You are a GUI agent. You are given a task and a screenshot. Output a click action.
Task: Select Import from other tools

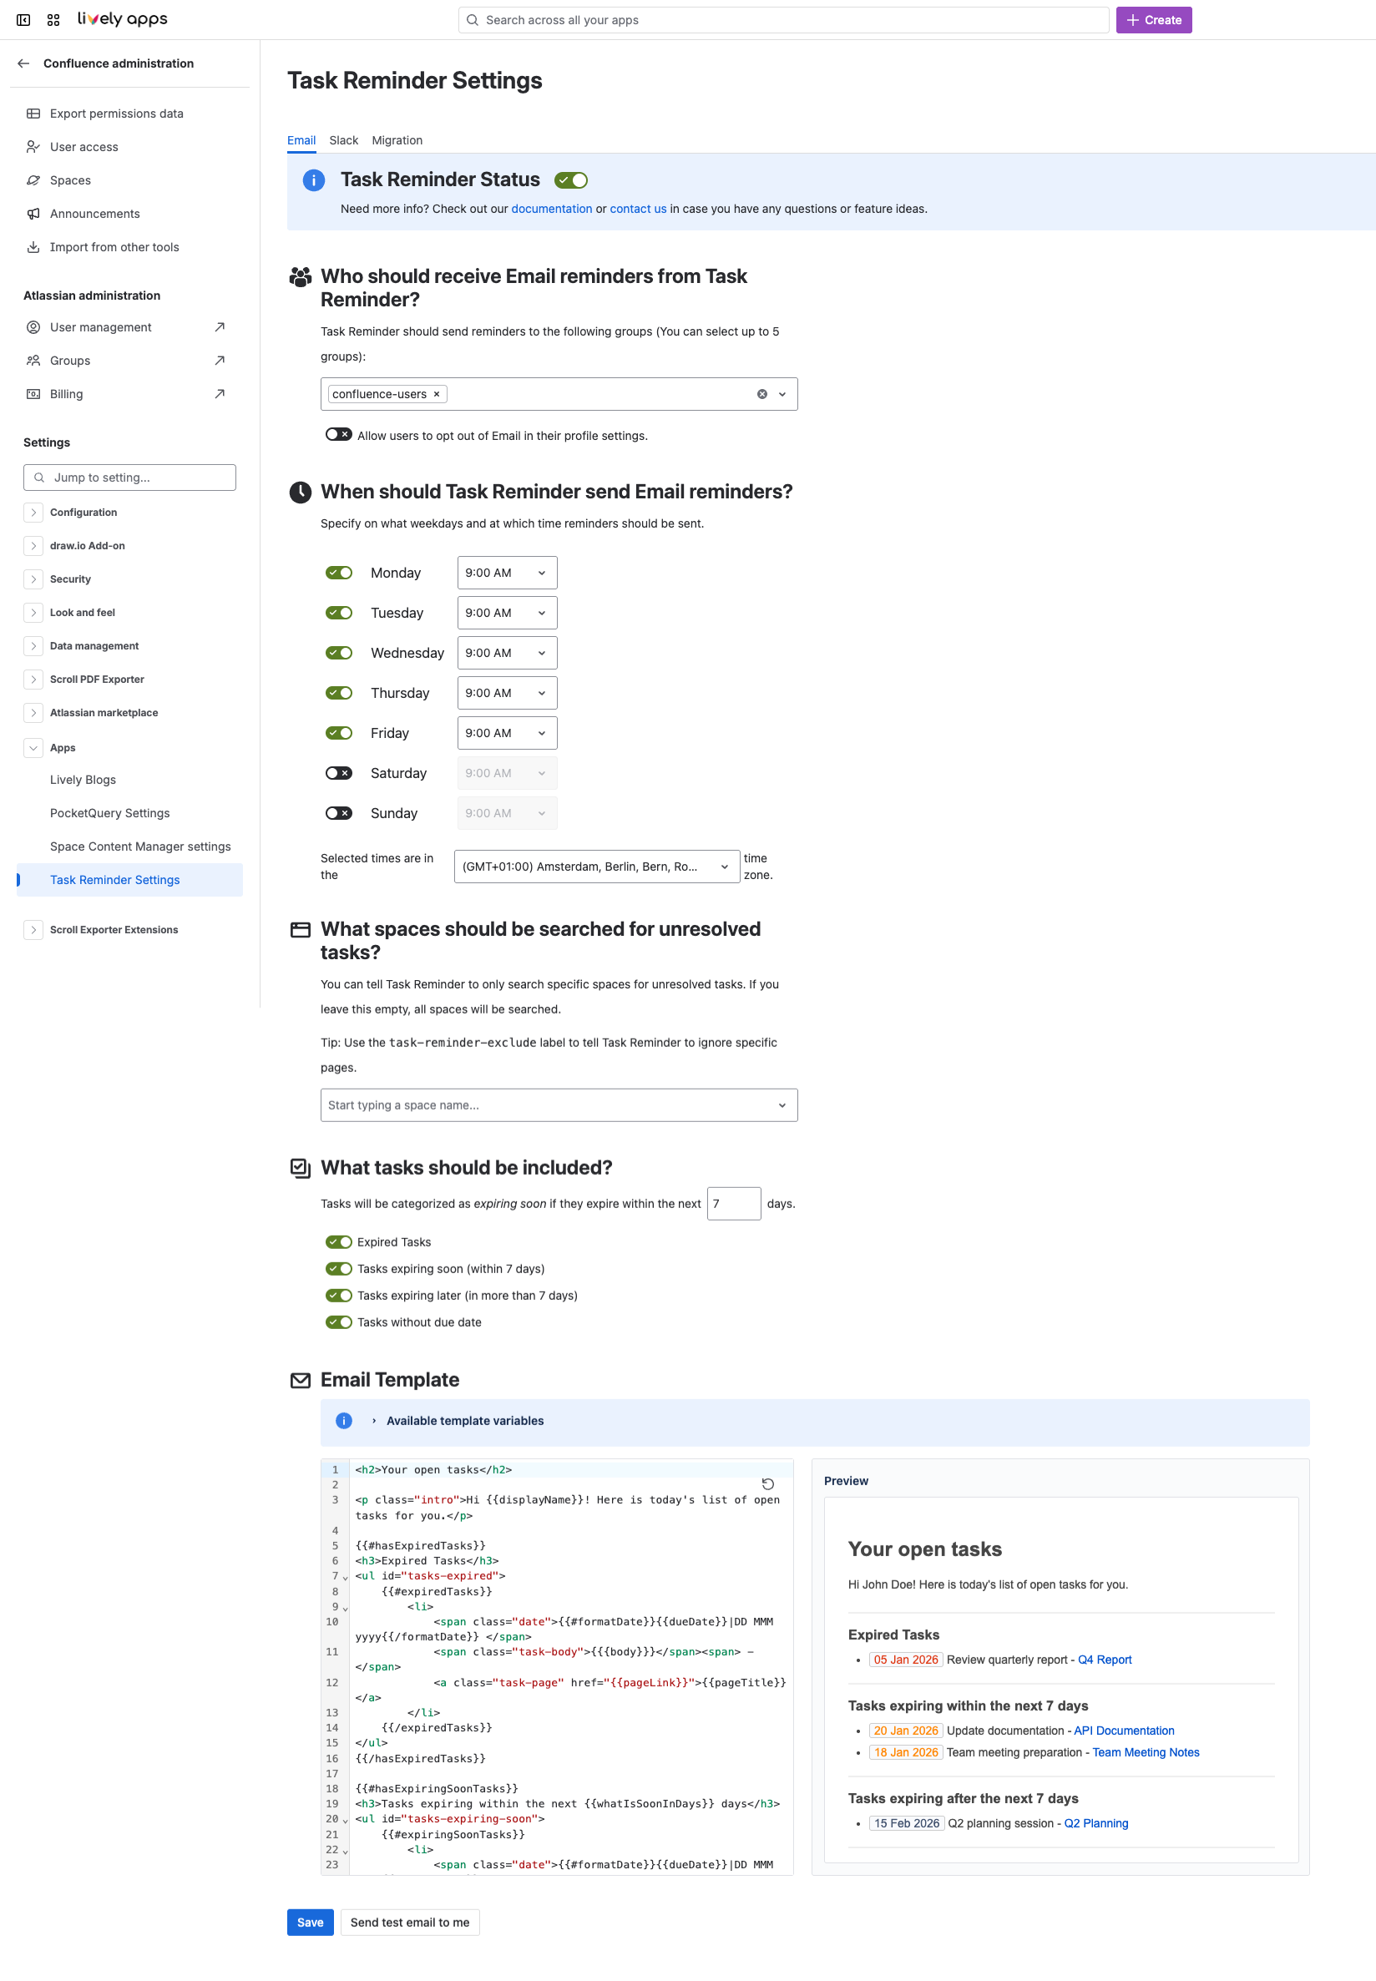114,246
